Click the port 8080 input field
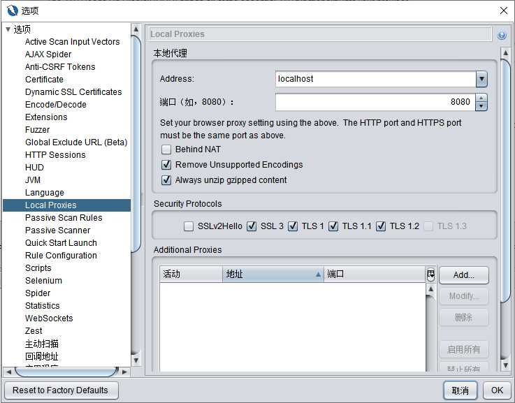 [x=375, y=102]
